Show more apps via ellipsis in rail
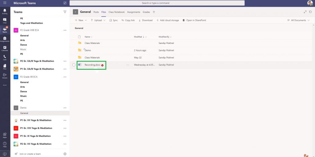Screen dimensions: 315x157 tap(5, 85)
